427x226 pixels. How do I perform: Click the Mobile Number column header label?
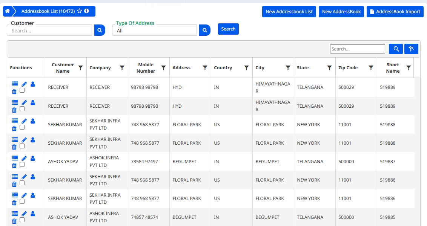(146, 68)
